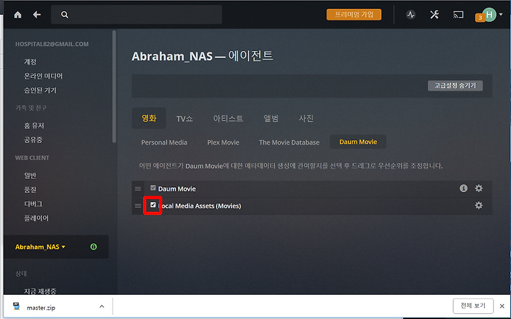Click the back arrow in top bar
511x319 pixels.
pyautogui.click(x=37, y=15)
